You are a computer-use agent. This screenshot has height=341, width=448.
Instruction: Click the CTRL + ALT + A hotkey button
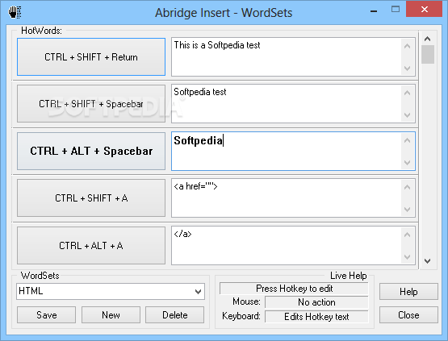[91, 245]
